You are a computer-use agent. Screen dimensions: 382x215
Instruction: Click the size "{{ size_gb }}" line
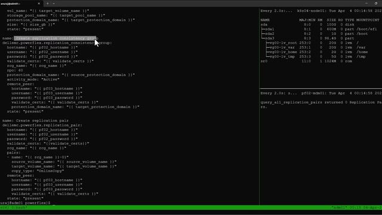[31, 24]
